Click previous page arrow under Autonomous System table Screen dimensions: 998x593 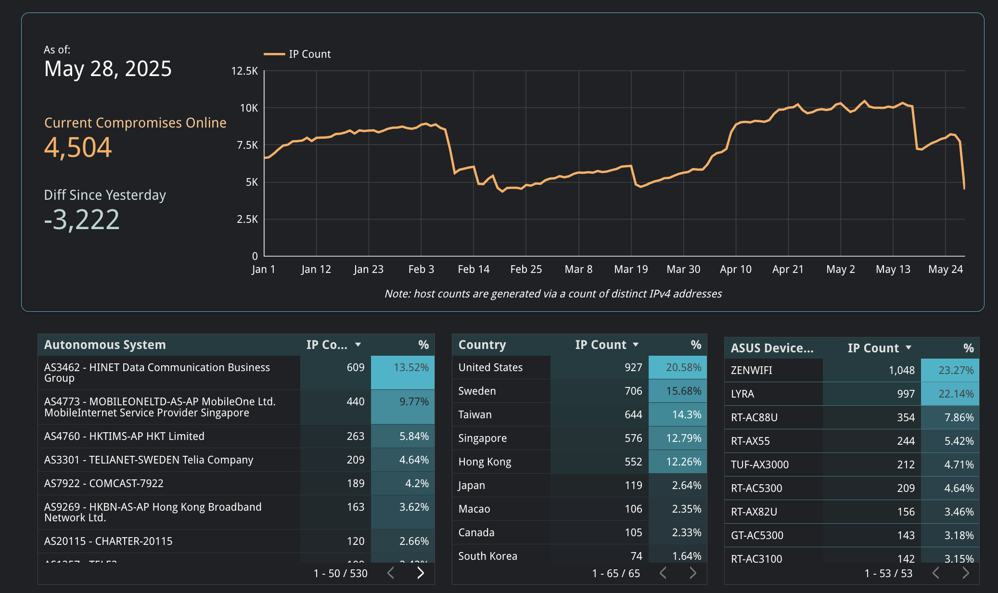click(390, 573)
